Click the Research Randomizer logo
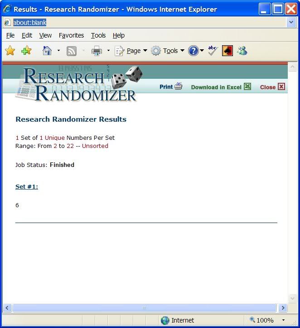 pos(80,84)
